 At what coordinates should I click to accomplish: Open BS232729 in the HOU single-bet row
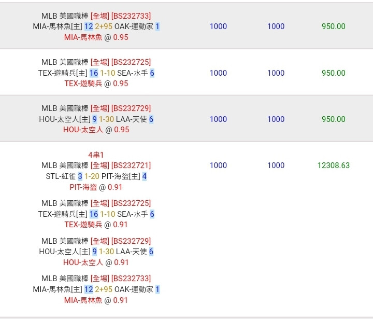[x=131, y=108]
